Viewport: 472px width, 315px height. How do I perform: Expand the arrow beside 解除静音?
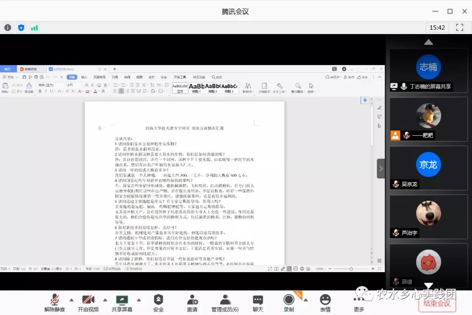pyautogui.click(x=71, y=300)
